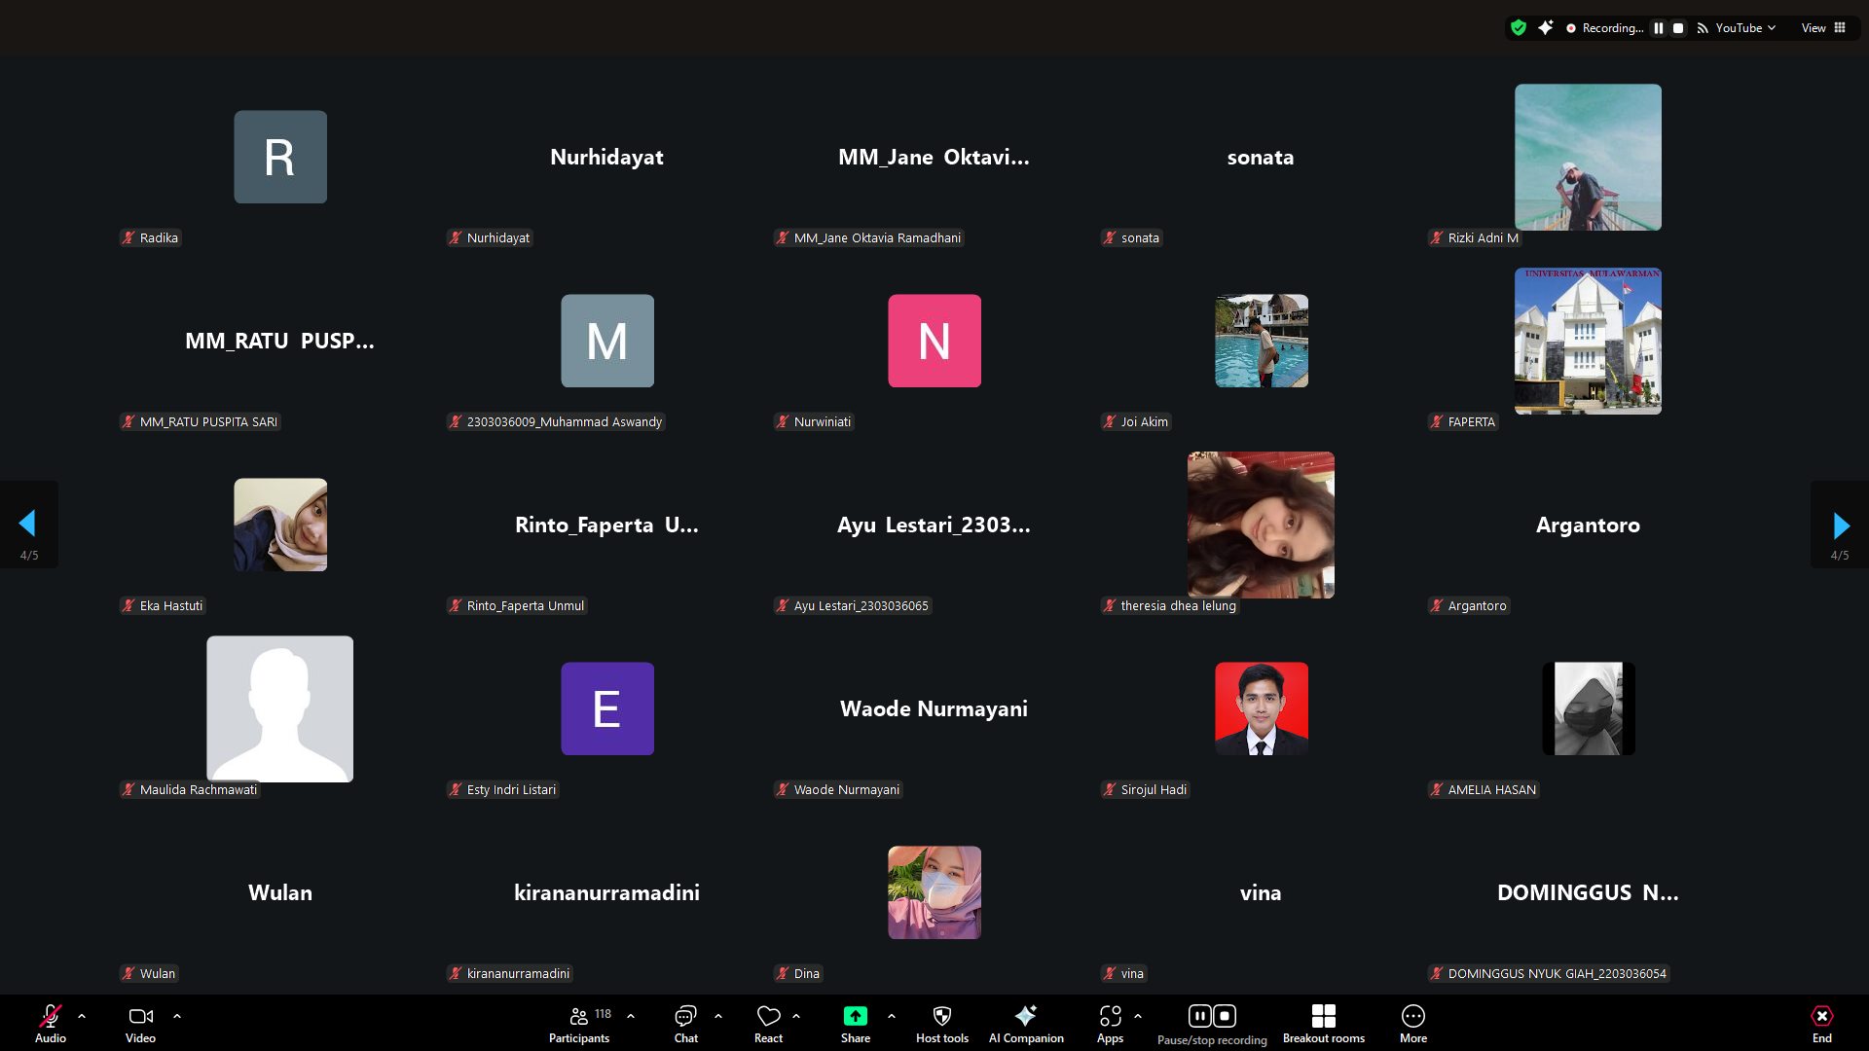Click the End meeting button
The height and width of the screenshot is (1051, 1869).
(1821, 1023)
